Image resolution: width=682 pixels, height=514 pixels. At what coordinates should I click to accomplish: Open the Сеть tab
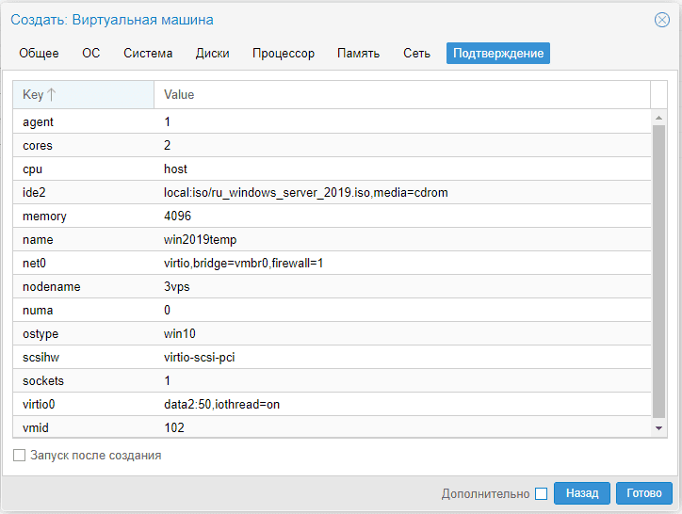pyautogui.click(x=416, y=53)
